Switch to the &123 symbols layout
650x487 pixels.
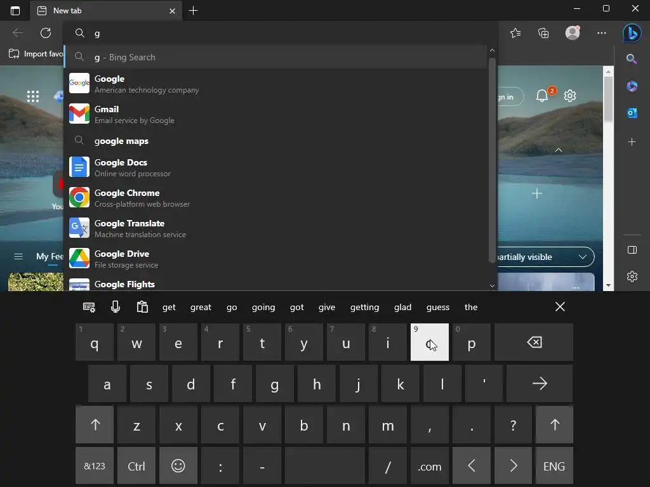pos(95,466)
